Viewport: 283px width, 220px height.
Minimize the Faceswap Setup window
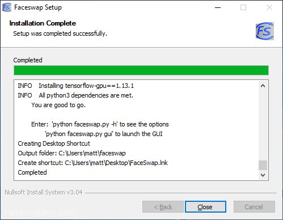coord(218,7)
